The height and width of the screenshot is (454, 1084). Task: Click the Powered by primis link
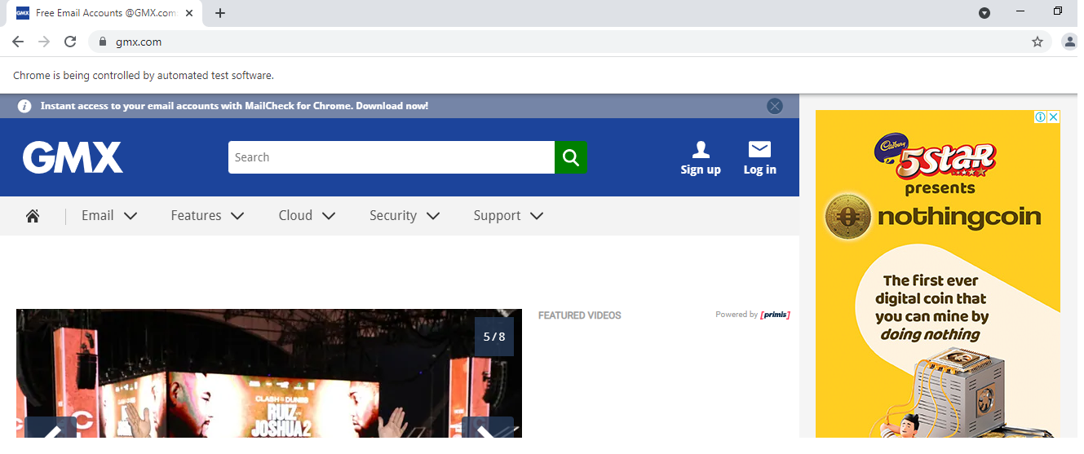click(752, 315)
